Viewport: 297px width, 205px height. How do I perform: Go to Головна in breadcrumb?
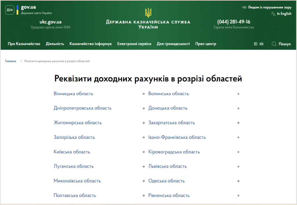coord(11,61)
